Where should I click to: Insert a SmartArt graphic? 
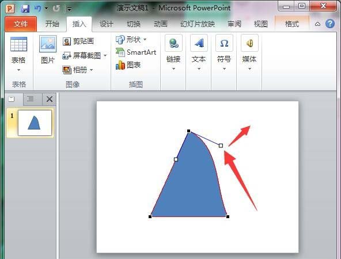point(136,52)
